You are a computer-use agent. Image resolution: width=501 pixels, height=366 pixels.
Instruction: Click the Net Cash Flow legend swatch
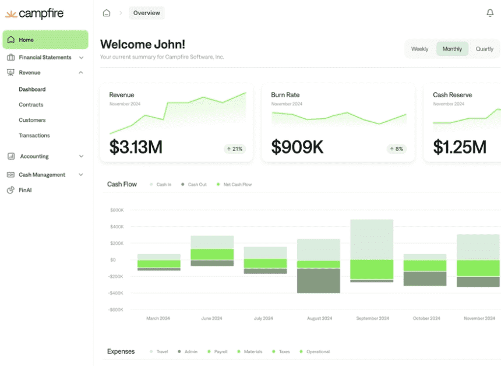218,185
